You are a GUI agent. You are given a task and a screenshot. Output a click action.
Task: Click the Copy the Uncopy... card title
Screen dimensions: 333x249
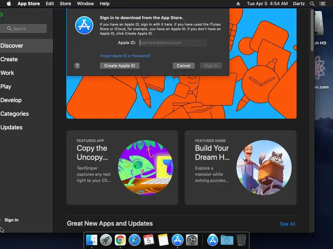[92, 153]
